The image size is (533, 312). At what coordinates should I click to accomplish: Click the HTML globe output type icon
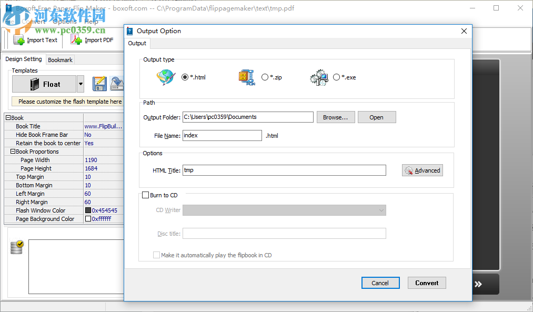(166, 77)
